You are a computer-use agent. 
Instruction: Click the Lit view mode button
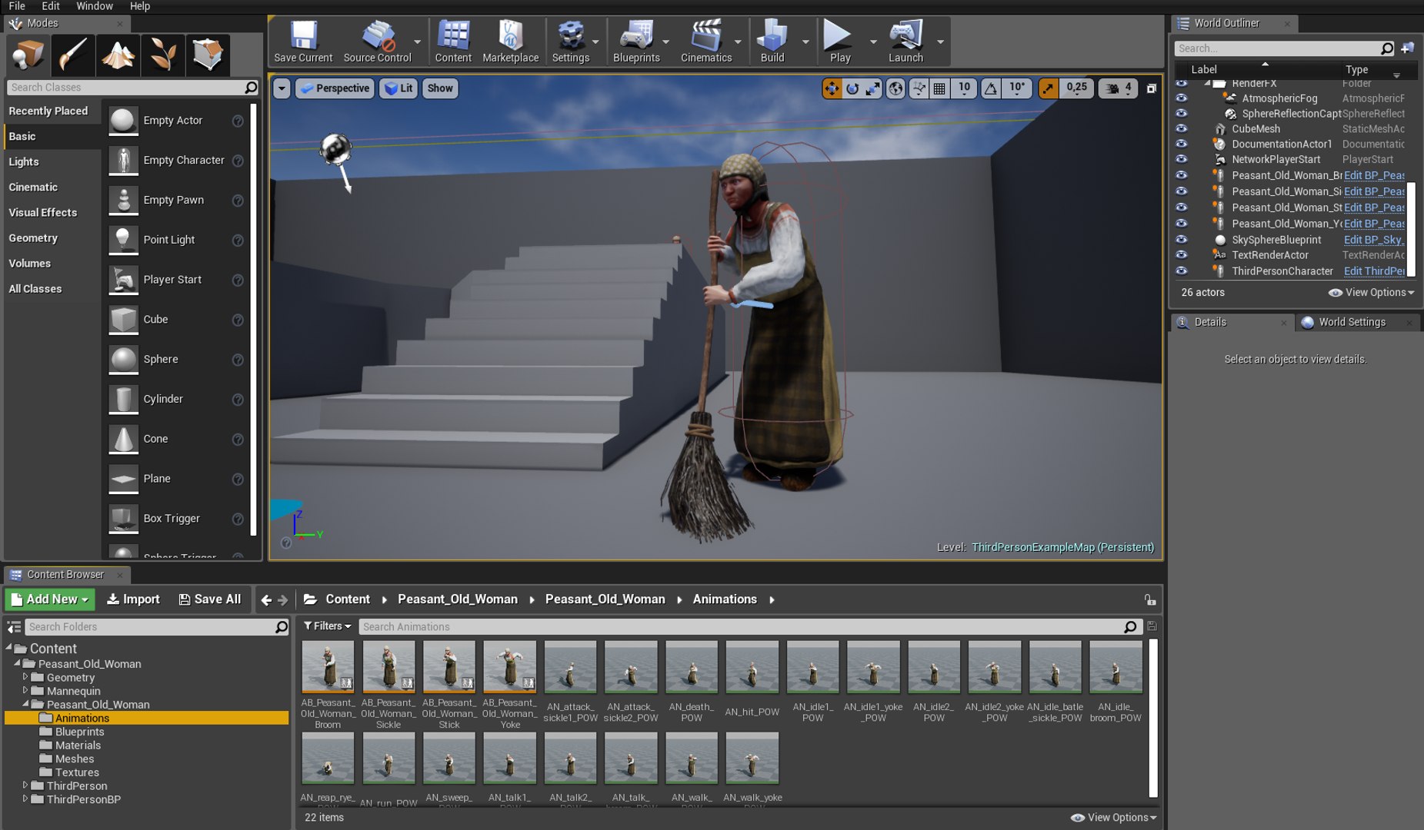399,88
